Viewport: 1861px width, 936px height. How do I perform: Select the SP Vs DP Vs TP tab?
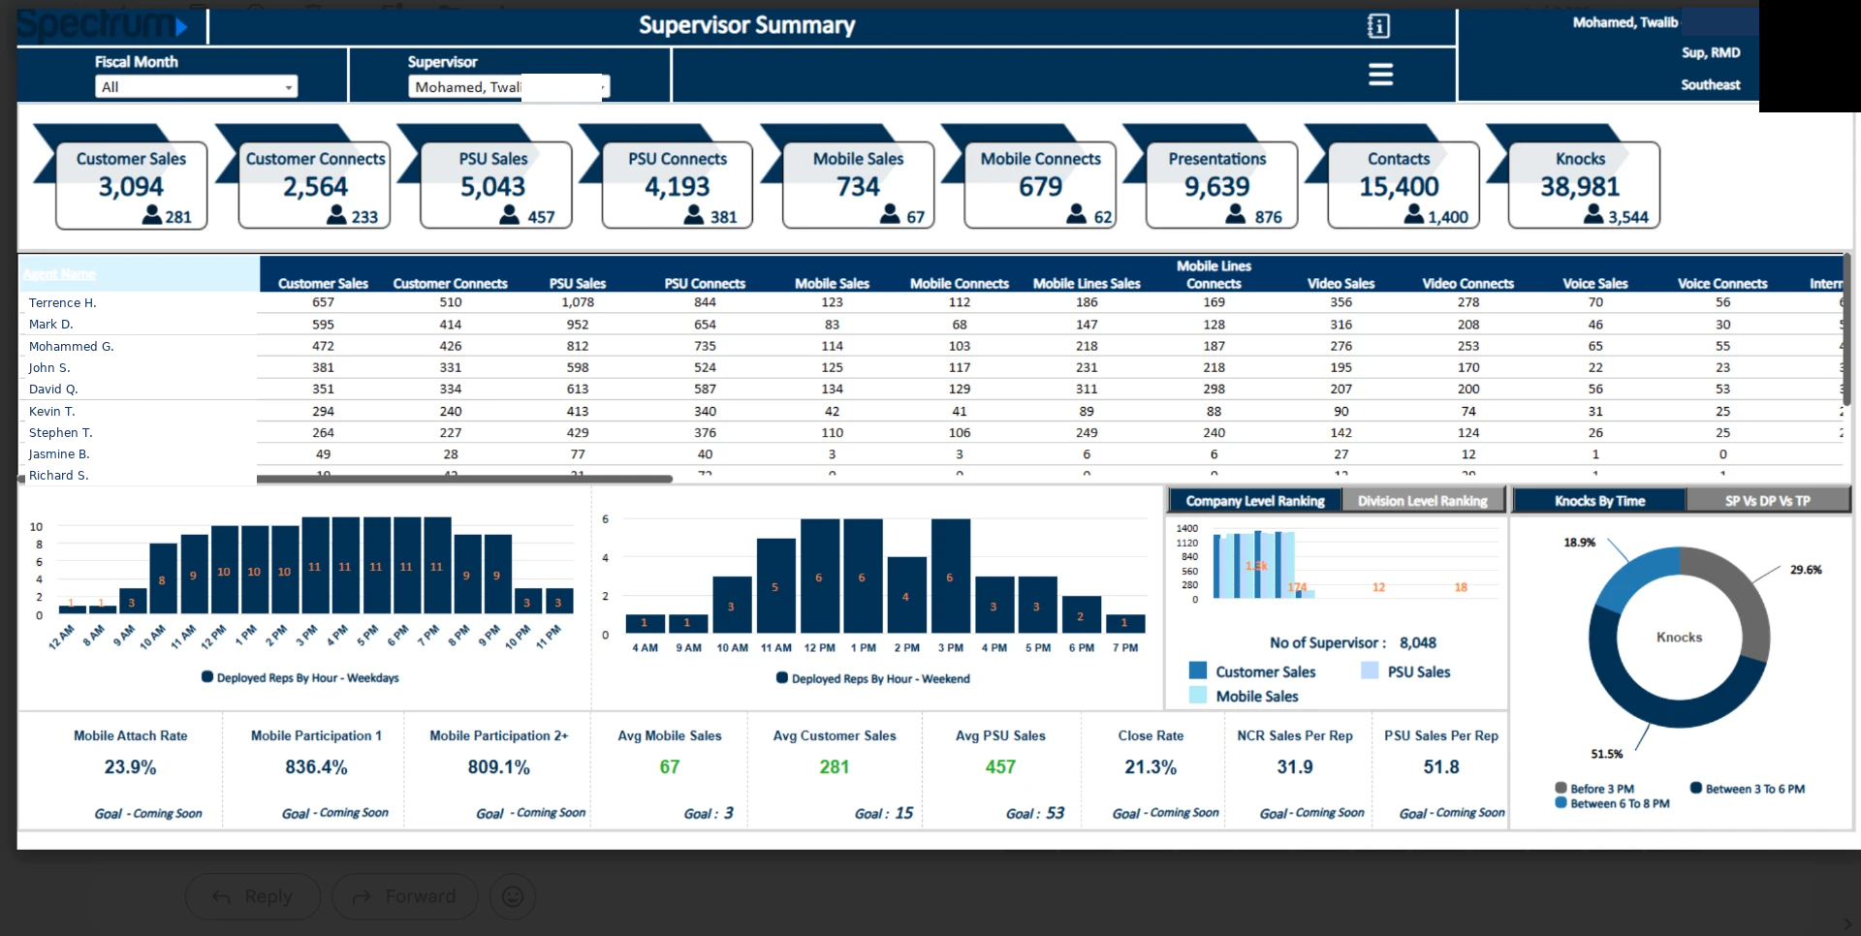(x=1767, y=501)
